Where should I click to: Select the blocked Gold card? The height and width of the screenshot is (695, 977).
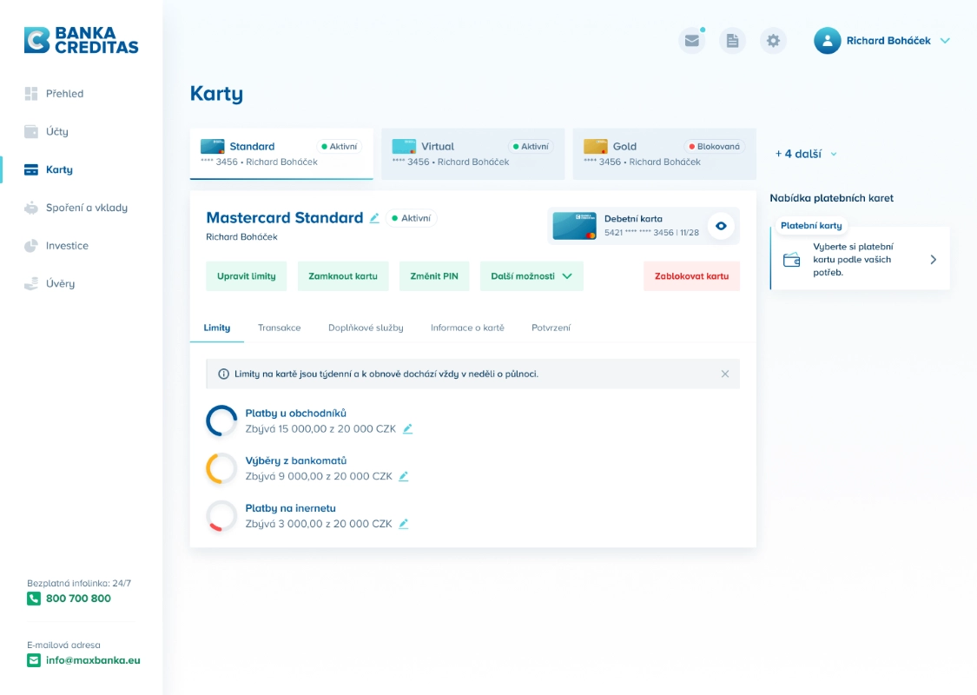tap(663, 154)
